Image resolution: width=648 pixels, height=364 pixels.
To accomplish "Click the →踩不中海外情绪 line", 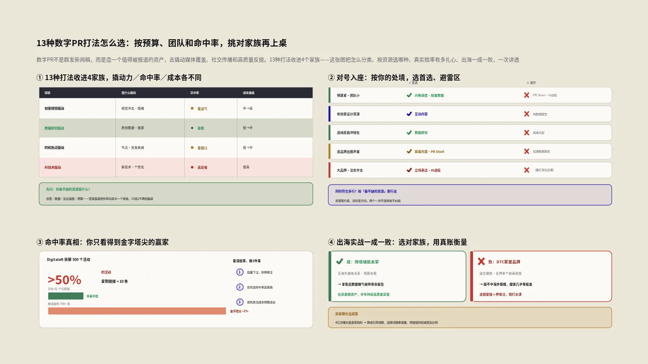I will [505, 284].
